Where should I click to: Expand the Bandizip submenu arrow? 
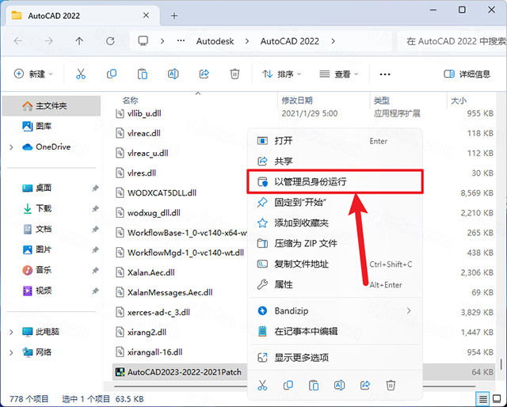(409, 310)
